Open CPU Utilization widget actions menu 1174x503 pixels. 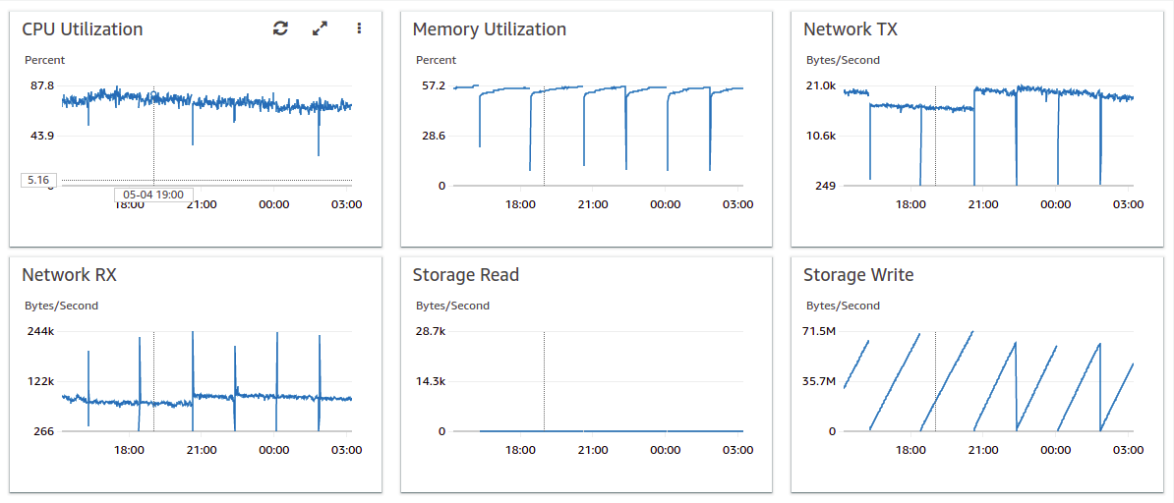[359, 28]
